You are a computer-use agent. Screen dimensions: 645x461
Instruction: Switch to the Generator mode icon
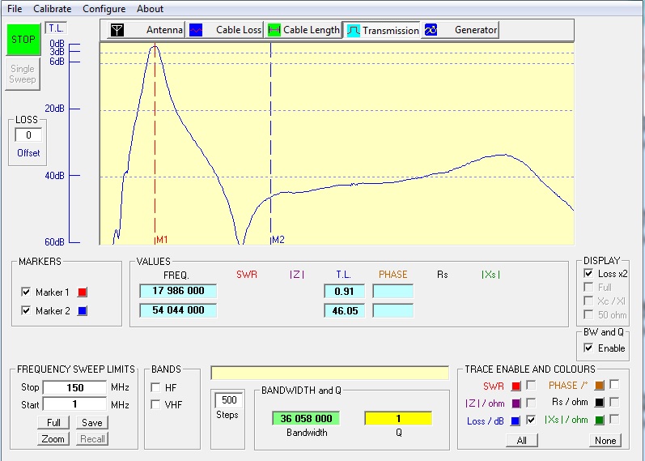431,30
